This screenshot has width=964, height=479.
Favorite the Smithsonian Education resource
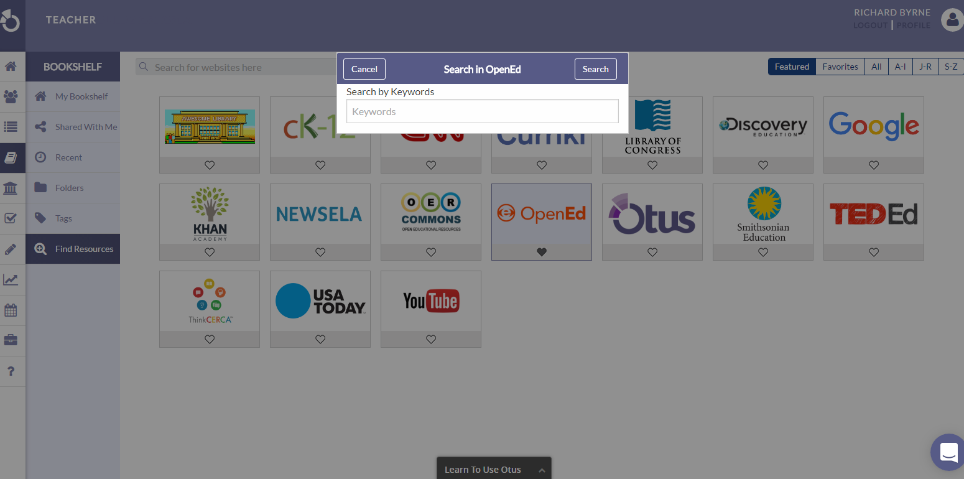coord(763,252)
